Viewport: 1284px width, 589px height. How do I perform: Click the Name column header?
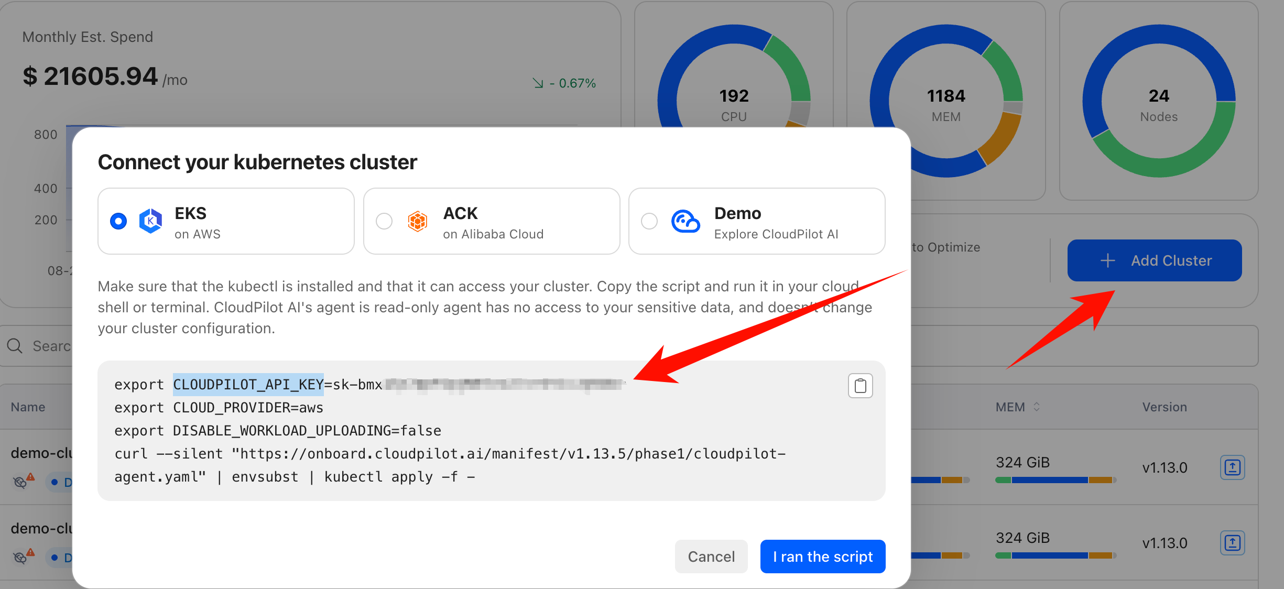click(x=28, y=407)
